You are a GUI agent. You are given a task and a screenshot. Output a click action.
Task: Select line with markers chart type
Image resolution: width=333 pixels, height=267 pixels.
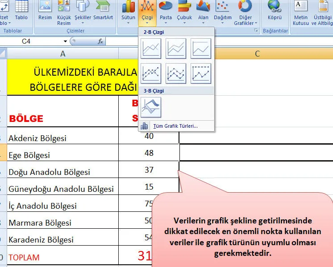click(x=151, y=73)
